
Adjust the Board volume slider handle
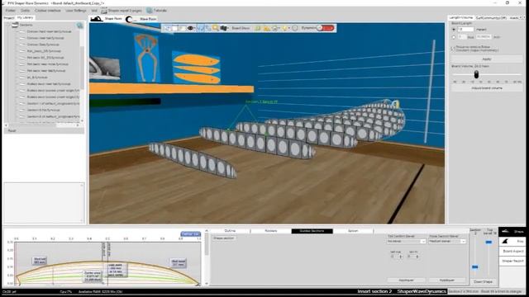(x=476, y=73)
